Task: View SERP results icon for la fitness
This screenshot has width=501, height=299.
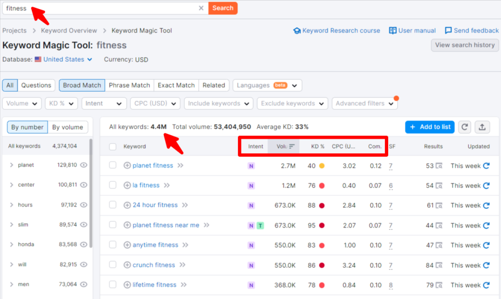Action: tap(439, 186)
